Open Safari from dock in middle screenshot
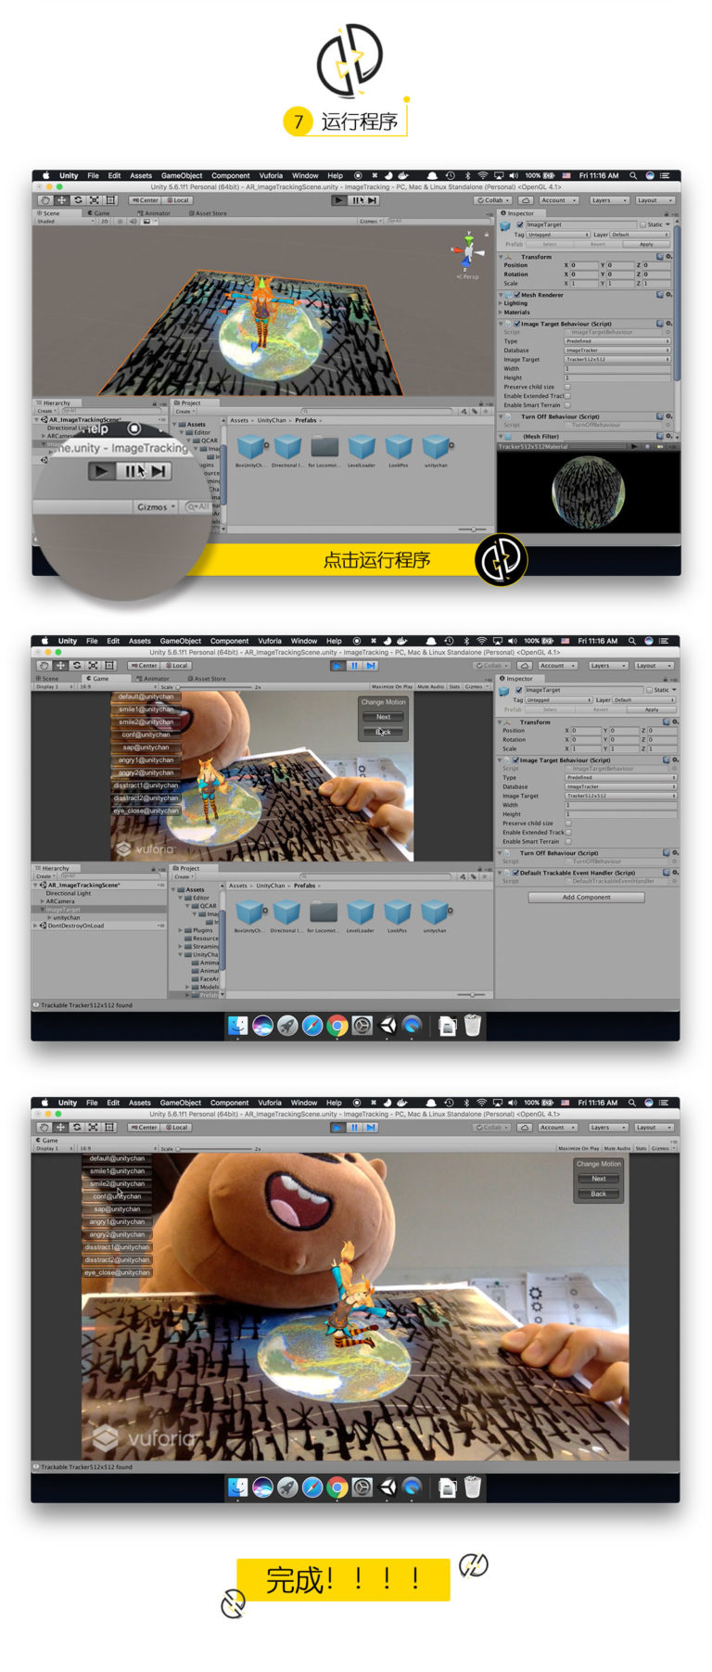712x1672 pixels. [x=312, y=1025]
